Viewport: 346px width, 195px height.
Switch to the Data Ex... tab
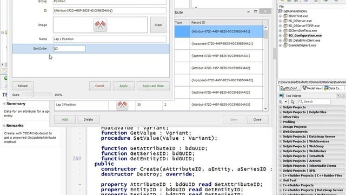click(x=333, y=88)
